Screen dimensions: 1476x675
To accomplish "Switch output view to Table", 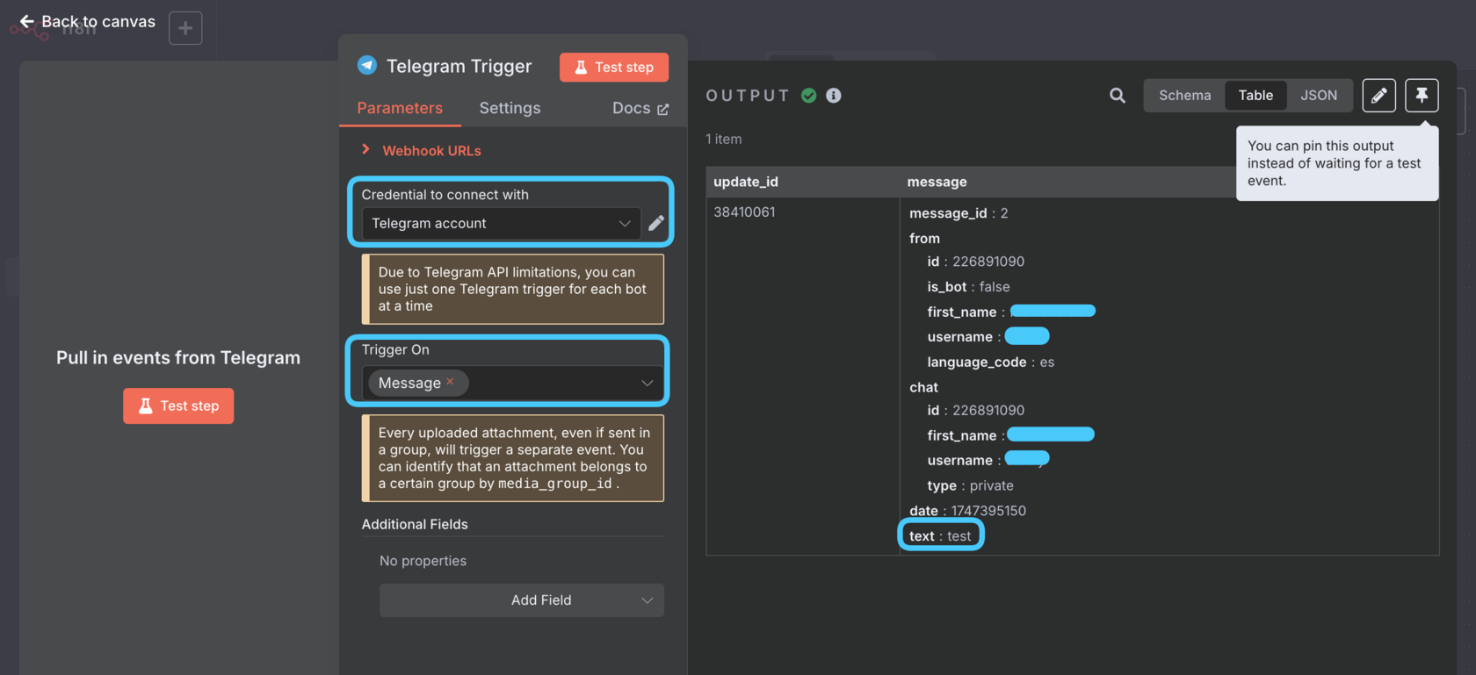I will point(1255,96).
